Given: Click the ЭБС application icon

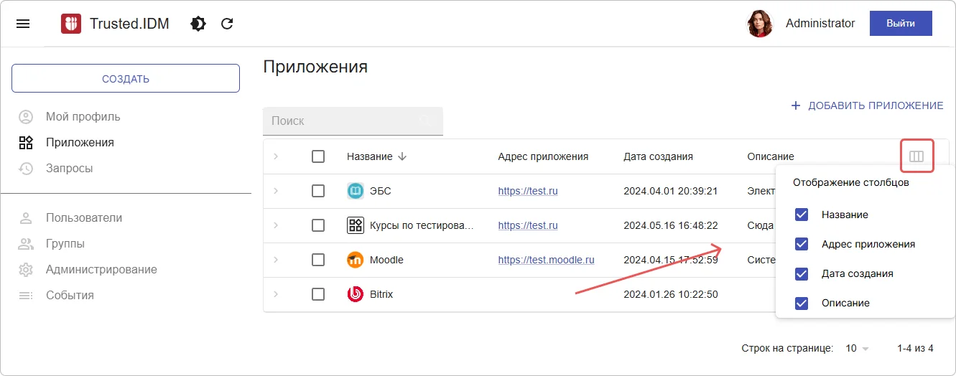Looking at the screenshot, I should [356, 191].
